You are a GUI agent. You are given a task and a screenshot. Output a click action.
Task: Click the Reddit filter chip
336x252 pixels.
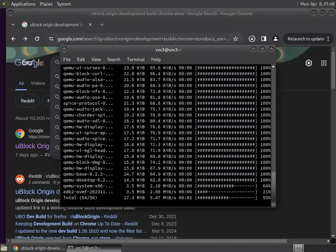pyautogui.click(x=28, y=101)
